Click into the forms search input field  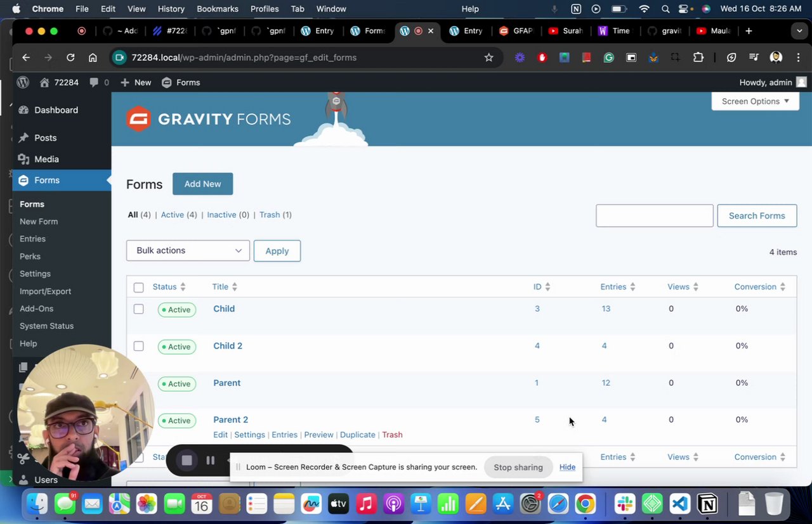655,215
